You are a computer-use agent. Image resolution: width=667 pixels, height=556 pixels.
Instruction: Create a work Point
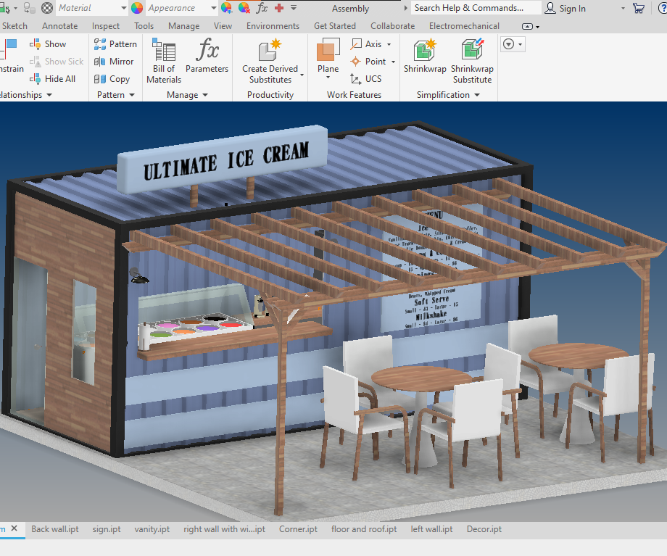click(x=368, y=62)
